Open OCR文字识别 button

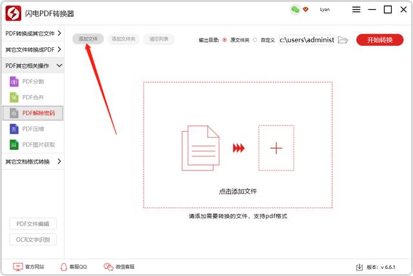click(x=33, y=240)
